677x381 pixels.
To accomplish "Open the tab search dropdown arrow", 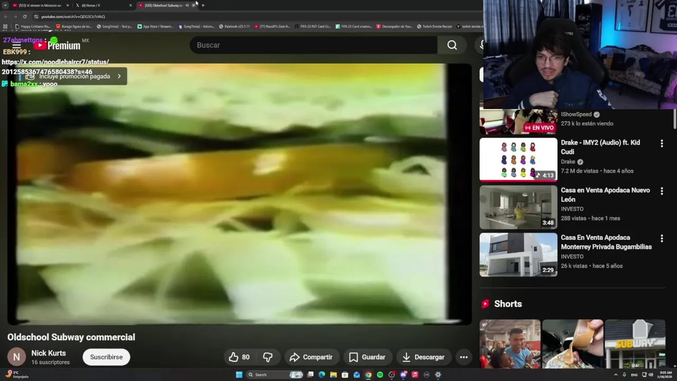I will [5, 5].
